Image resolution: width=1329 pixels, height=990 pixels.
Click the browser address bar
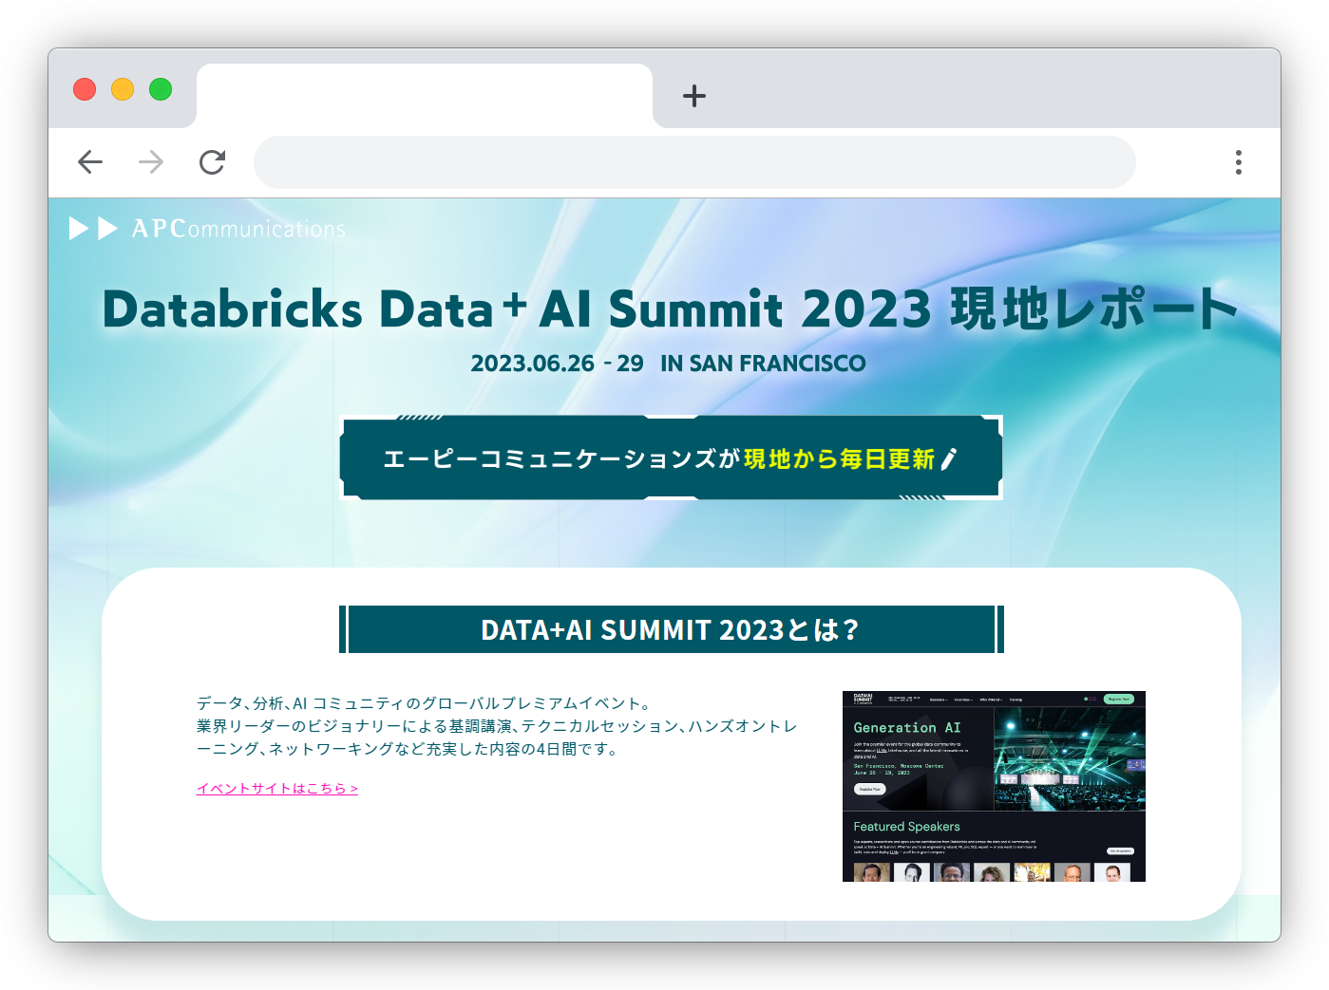[694, 162]
